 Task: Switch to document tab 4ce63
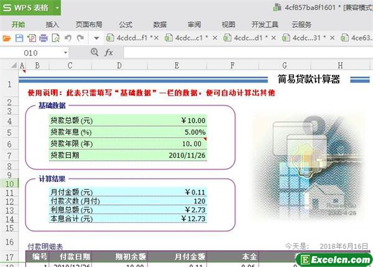357,38
